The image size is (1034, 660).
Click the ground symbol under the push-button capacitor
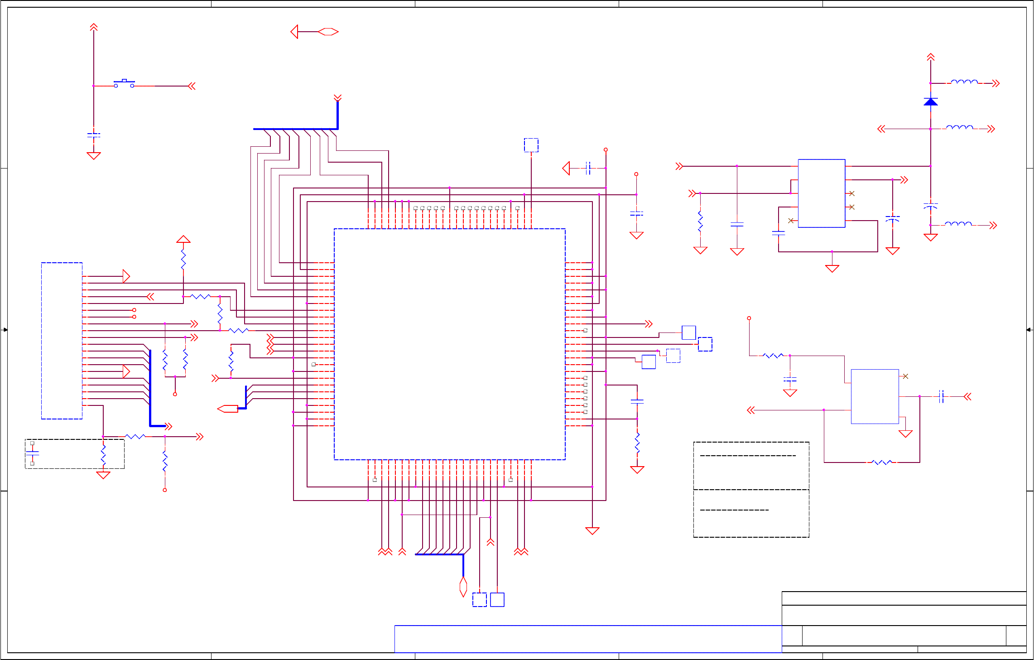tap(94, 156)
